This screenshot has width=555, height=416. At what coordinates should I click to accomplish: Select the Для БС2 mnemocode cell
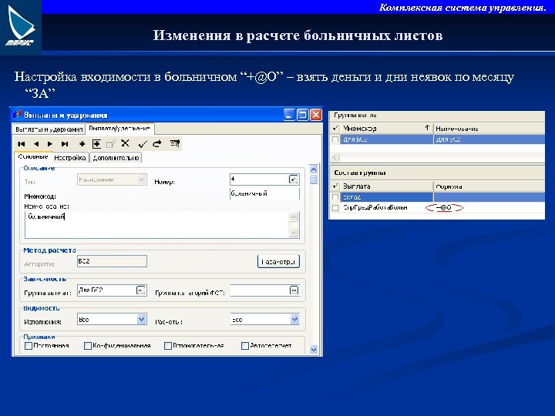click(x=387, y=139)
